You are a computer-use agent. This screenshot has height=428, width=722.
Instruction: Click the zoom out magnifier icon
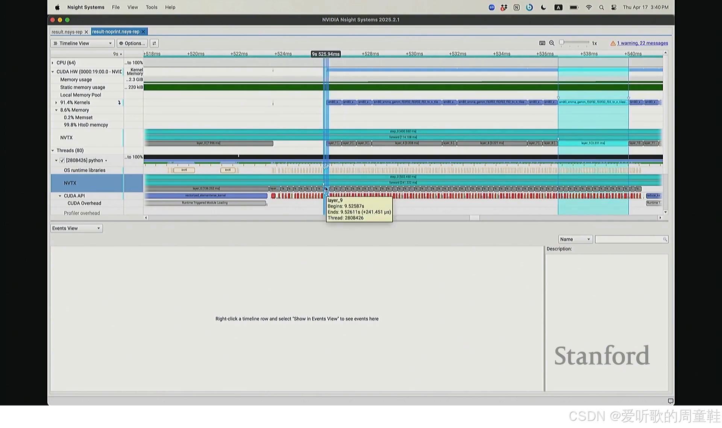[552, 43]
